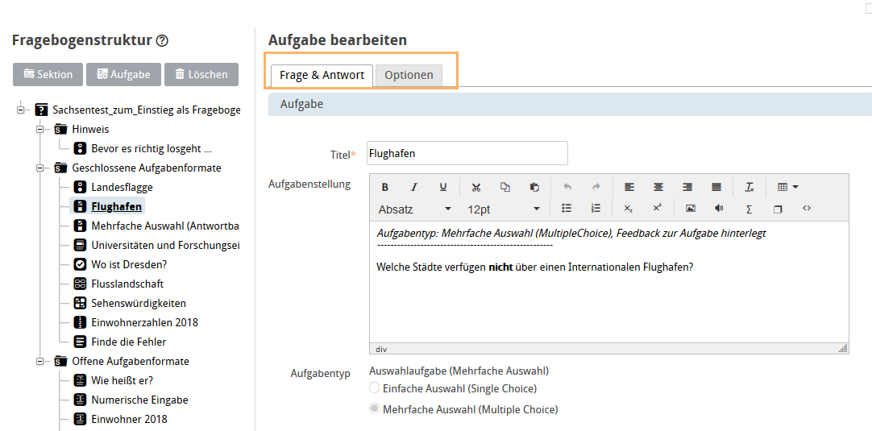872x431 pixels.
Task: Click in the Aufgabenstellung text area
Action: (609, 283)
